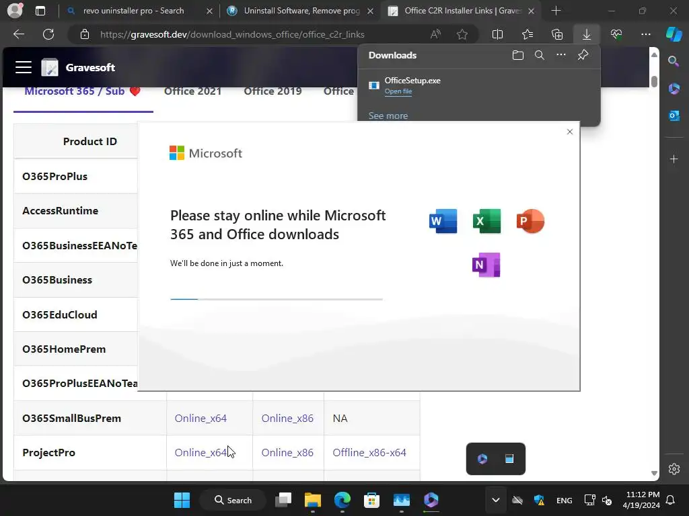
Task: Select the O365ProPlus product row
Action: tap(75, 177)
